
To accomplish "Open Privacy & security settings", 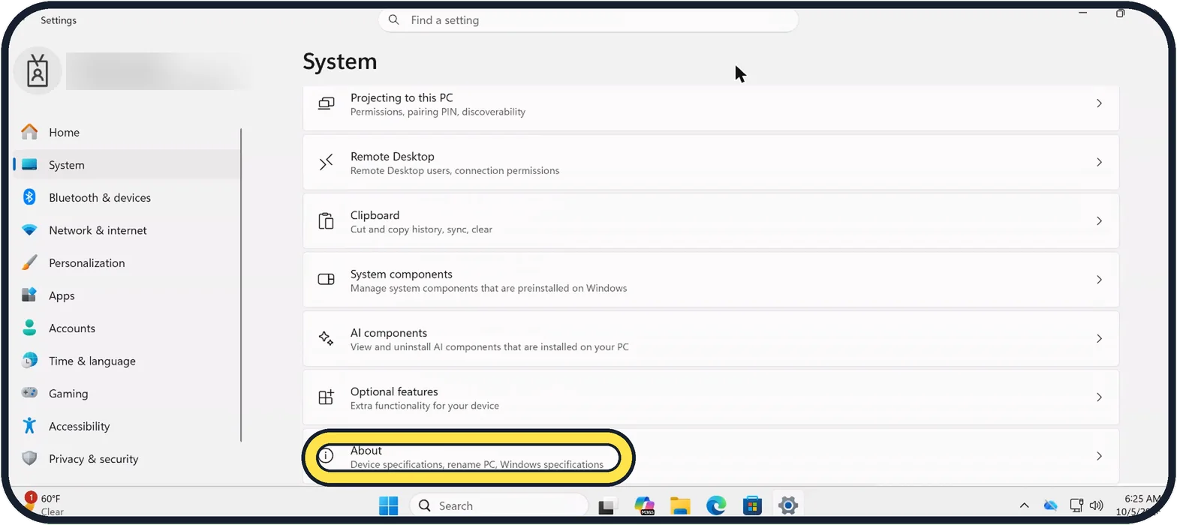I will 126,458.
